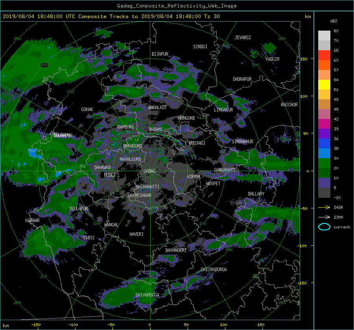Viewport: 354px width, 330px height.
Task: Click the cyan current-track ellipse icon
Action: (x=324, y=227)
